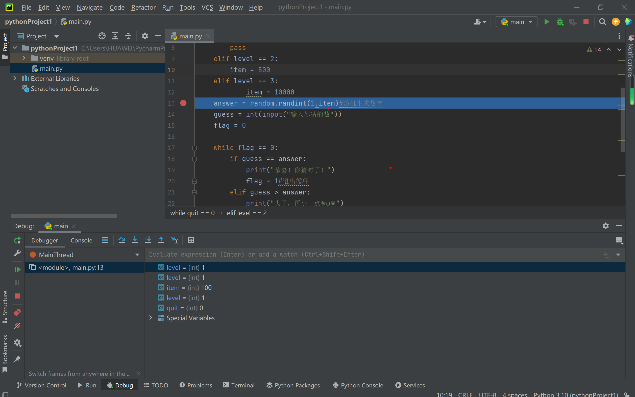Expand the venv library root folder

pos(24,58)
